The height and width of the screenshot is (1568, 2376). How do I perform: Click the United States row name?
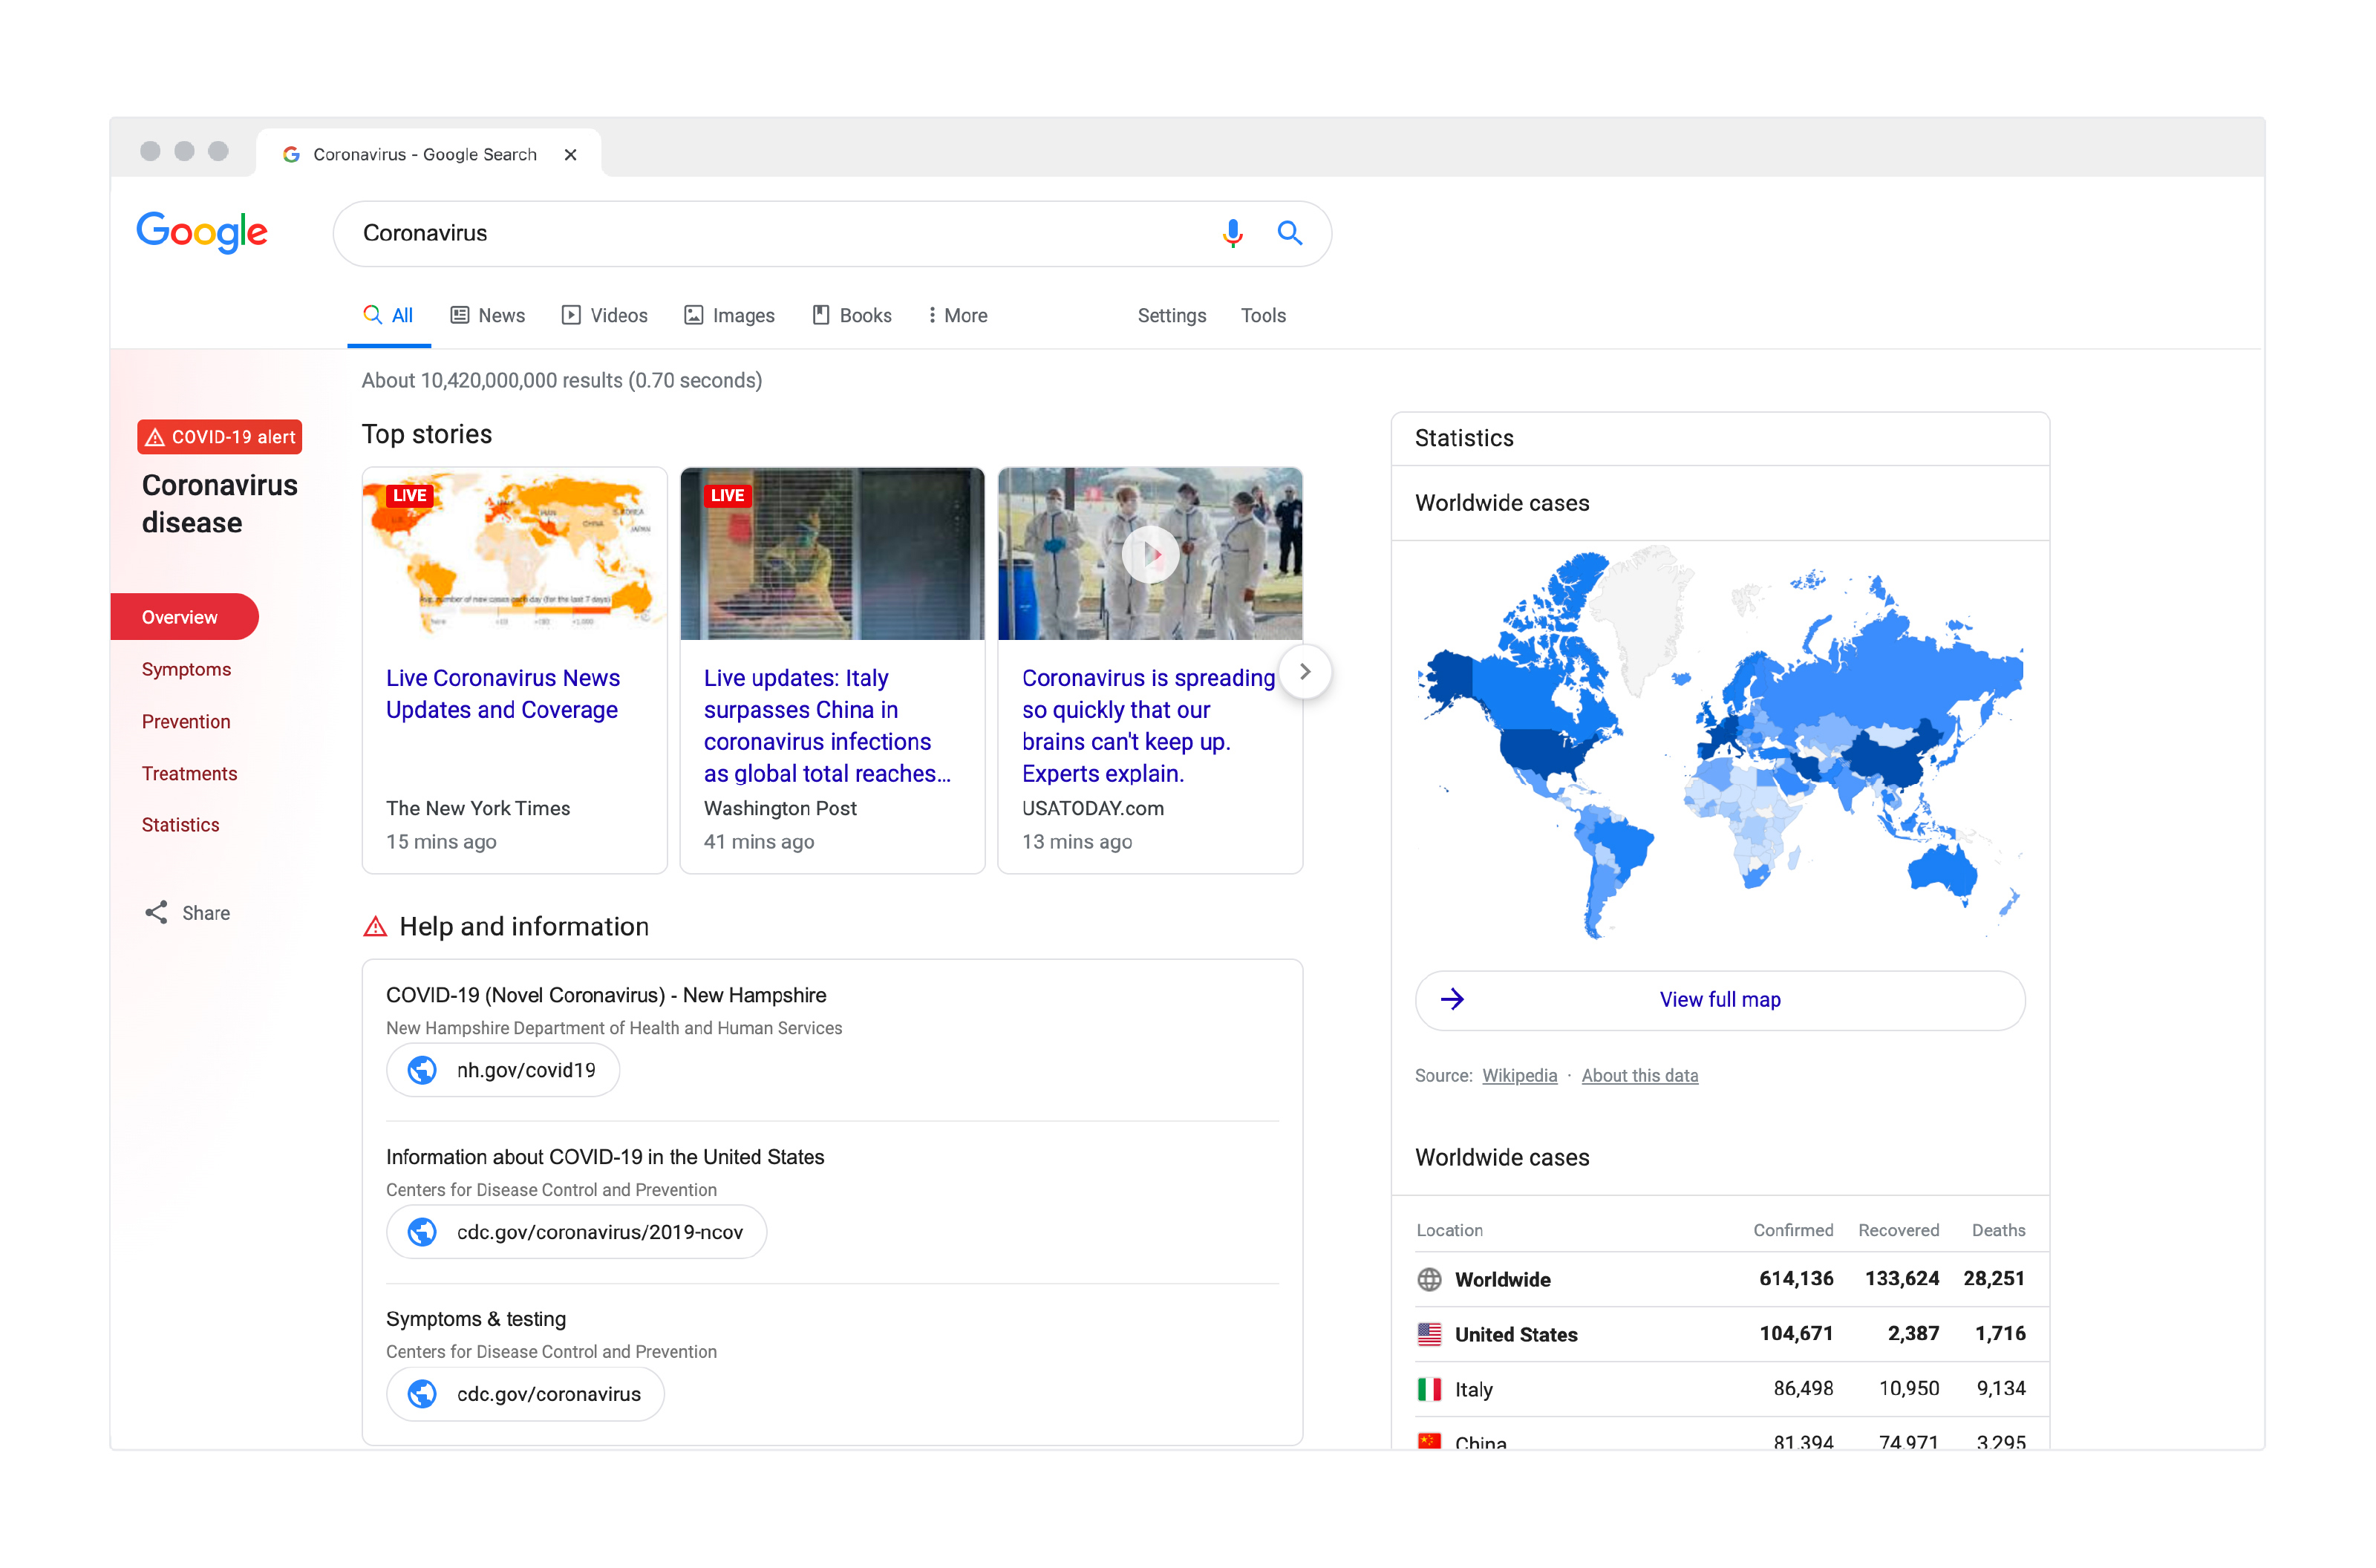1515,1334
